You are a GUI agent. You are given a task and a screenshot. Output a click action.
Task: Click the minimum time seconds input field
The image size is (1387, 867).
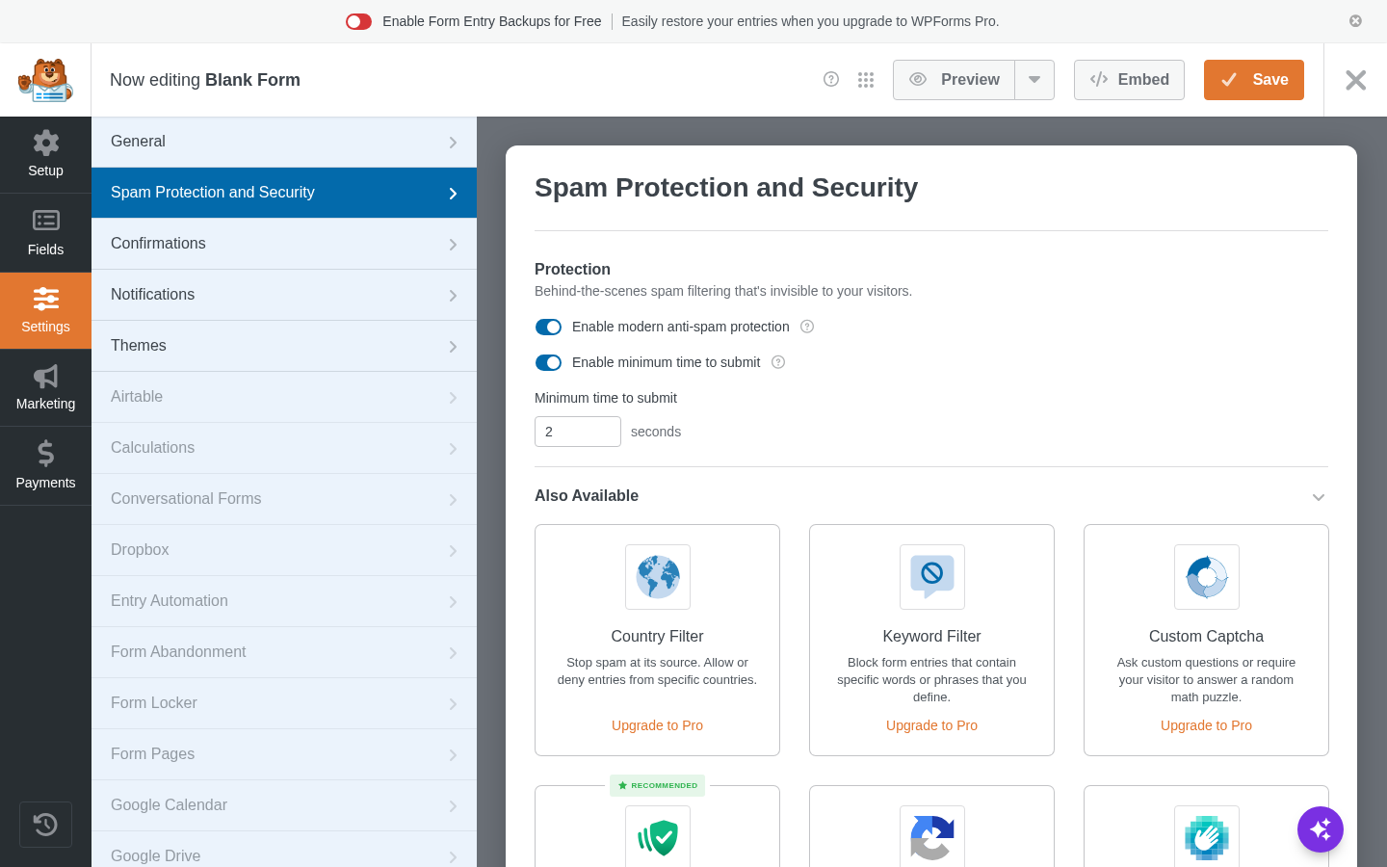coord(578,432)
